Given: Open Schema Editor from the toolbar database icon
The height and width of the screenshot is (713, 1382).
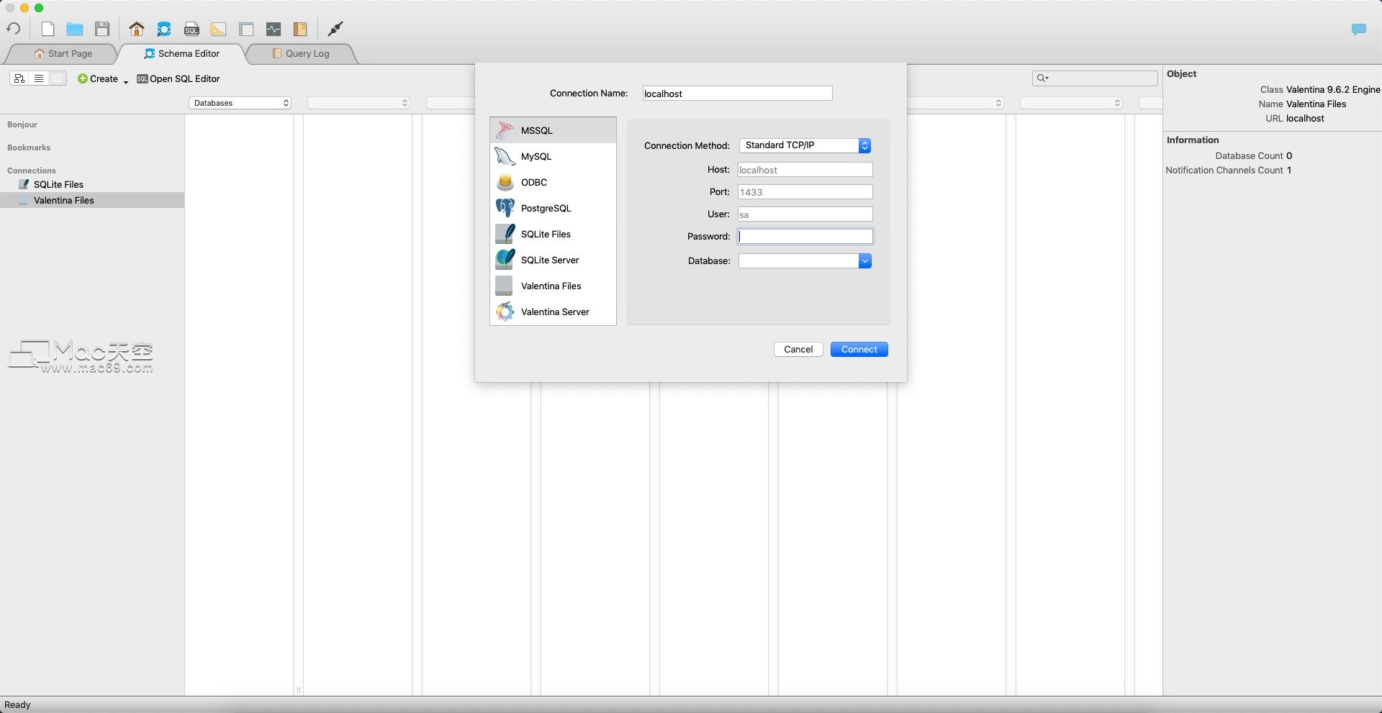Looking at the screenshot, I should (164, 29).
